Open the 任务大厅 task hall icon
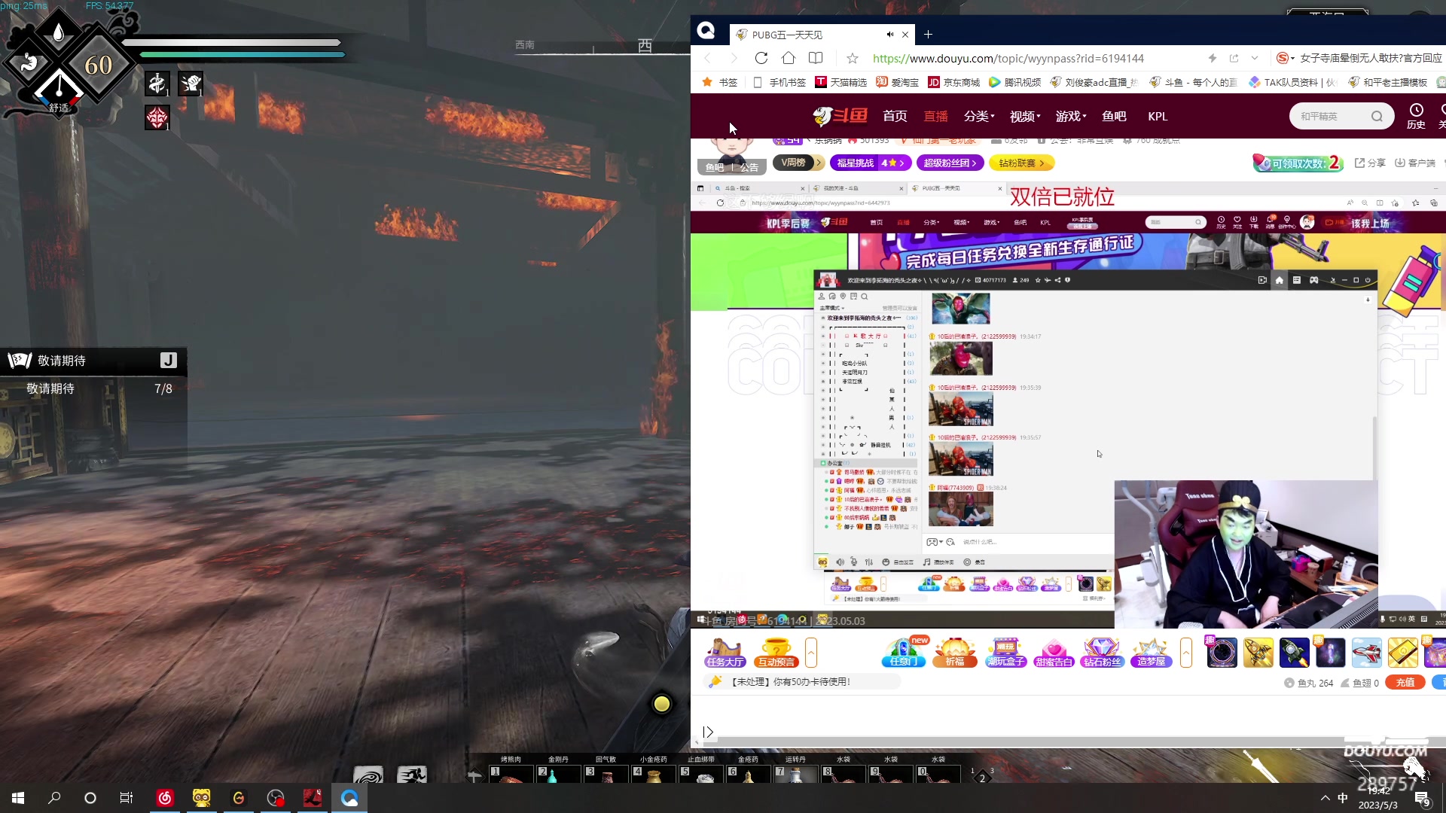 pyautogui.click(x=725, y=652)
